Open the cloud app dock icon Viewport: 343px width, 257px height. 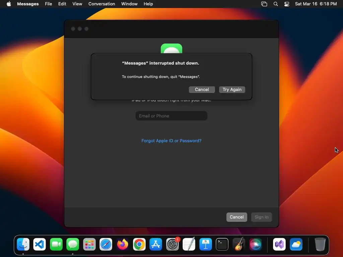pyautogui.click(x=296, y=244)
